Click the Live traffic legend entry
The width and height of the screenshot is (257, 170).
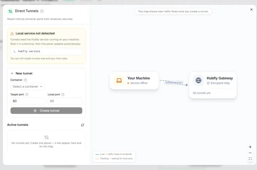click(x=114, y=154)
